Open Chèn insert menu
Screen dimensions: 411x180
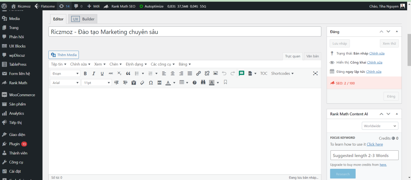[x=116, y=64]
